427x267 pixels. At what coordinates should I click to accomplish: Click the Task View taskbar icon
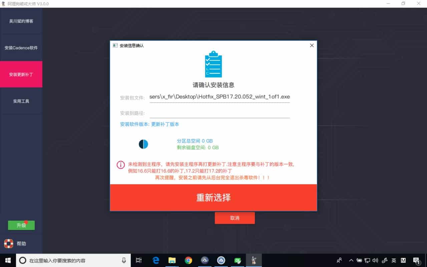[x=139, y=260]
